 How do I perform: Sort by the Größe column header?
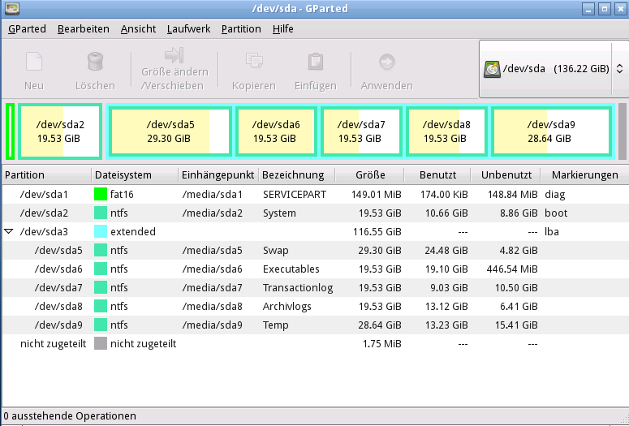[370, 175]
